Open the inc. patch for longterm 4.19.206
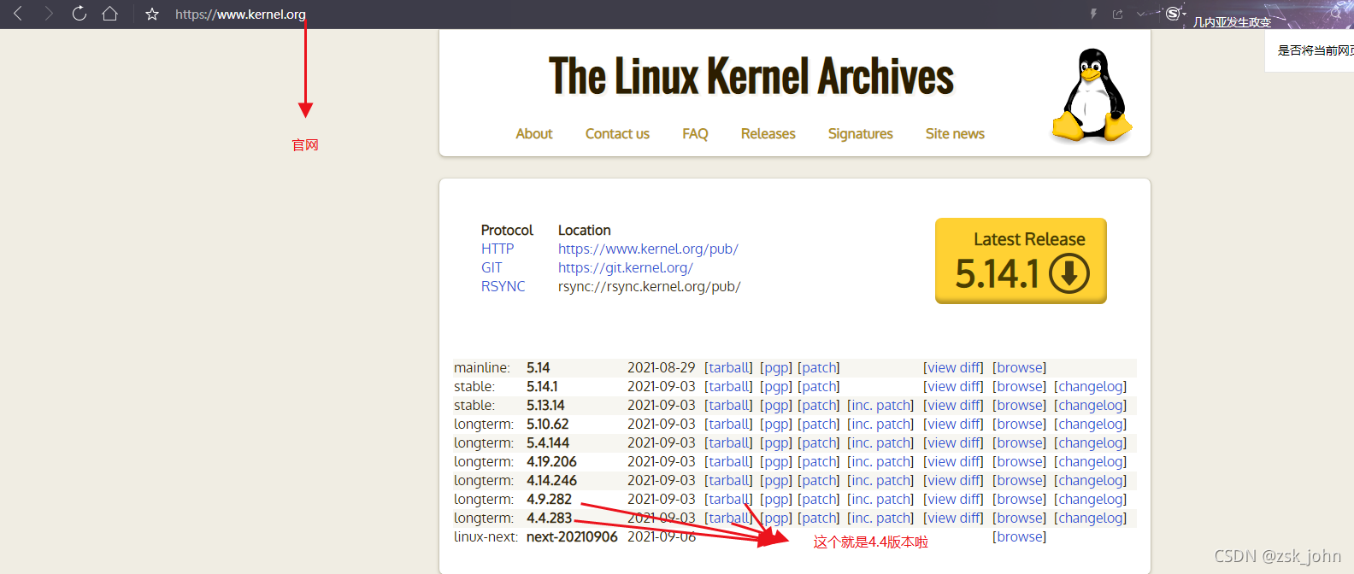 (880, 462)
